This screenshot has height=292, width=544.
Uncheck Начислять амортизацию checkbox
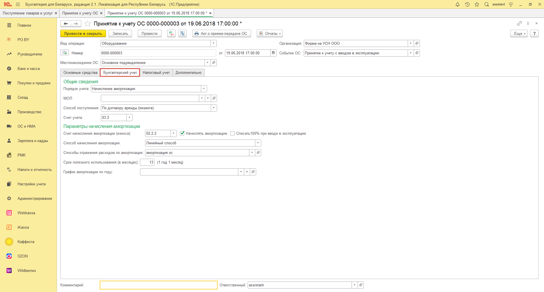click(182, 133)
